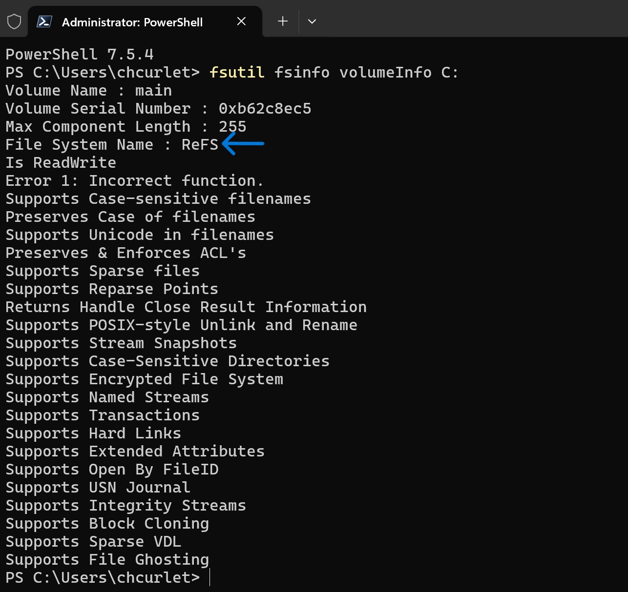
Task: Click the 'Supports Integrity Streams' output line
Action: pyautogui.click(x=126, y=506)
